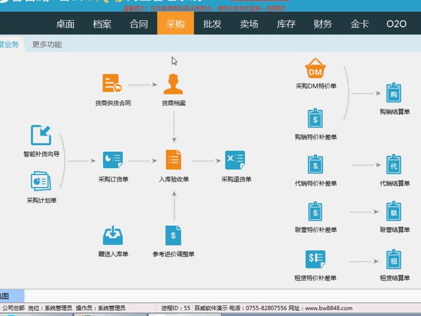Click the 联营结算单 joint settlement icon
Screen dimensions: 421x316
[x=394, y=212]
